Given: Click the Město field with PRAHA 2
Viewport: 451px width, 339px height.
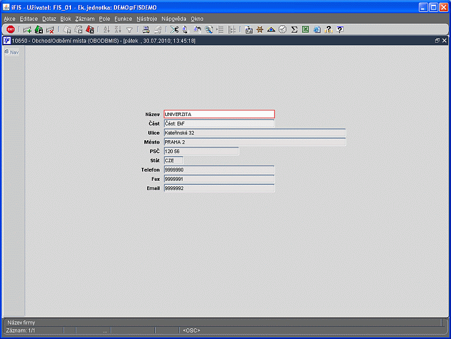Looking at the screenshot, I should click(x=255, y=142).
